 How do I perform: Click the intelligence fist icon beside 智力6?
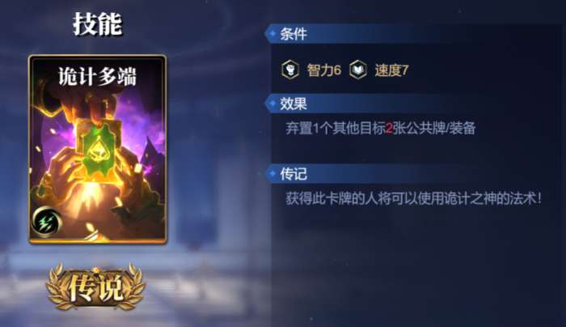pyautogui.click(x=290, y=70)
